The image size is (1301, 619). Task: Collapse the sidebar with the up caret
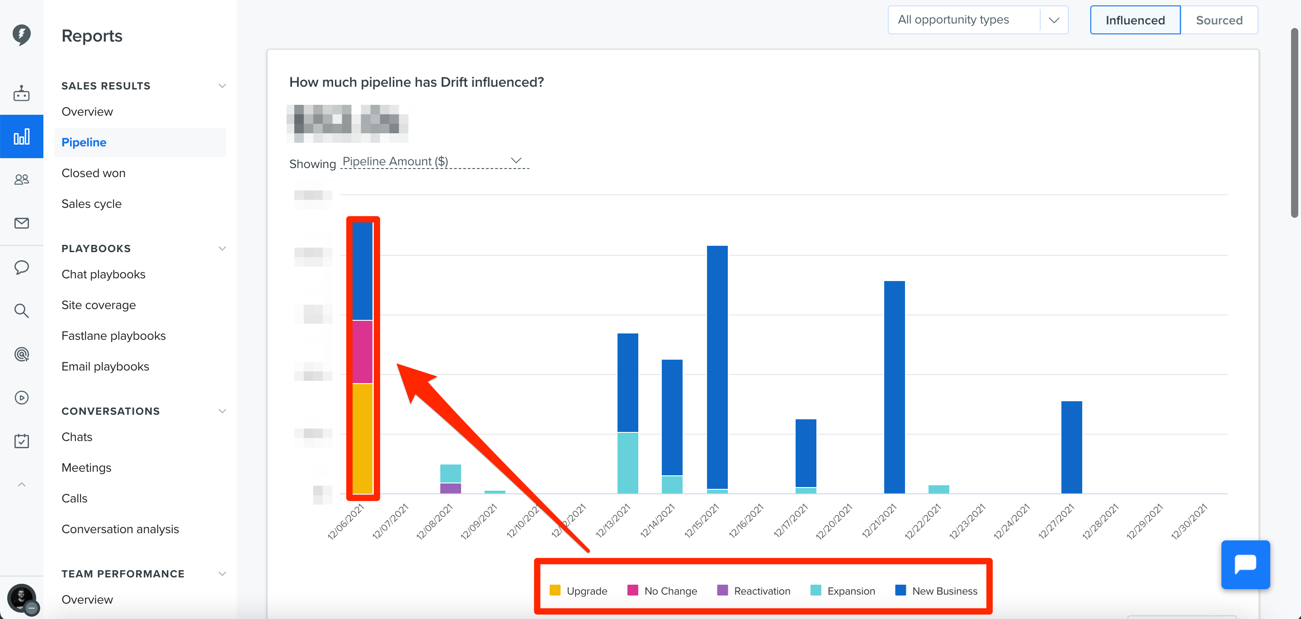pyautogui.click(x=21, y=484)
